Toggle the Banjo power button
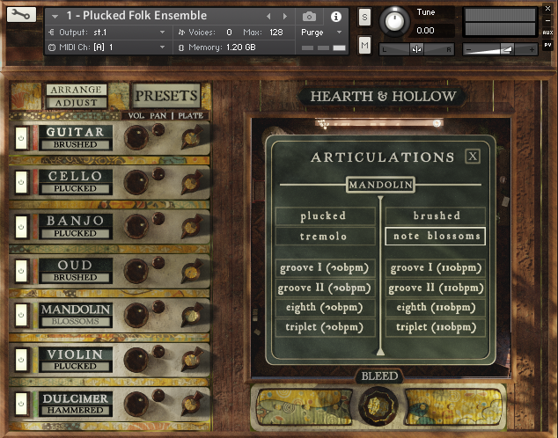558x438 pixels. click(x=21, y=226)
